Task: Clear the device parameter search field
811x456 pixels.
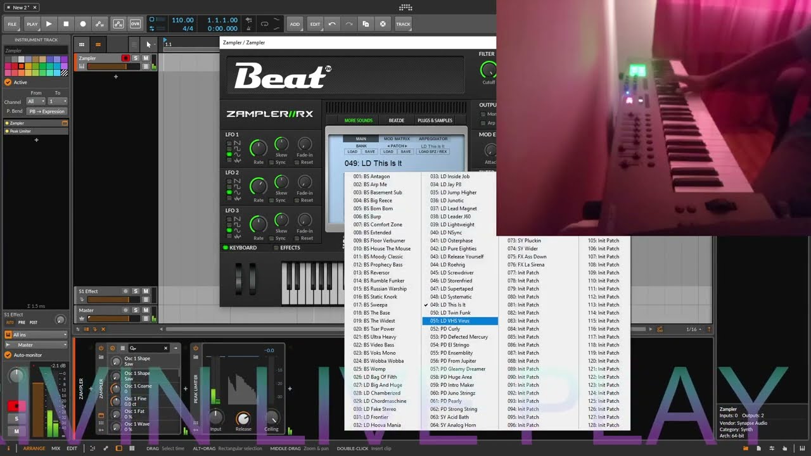Action: click(166, 348)
